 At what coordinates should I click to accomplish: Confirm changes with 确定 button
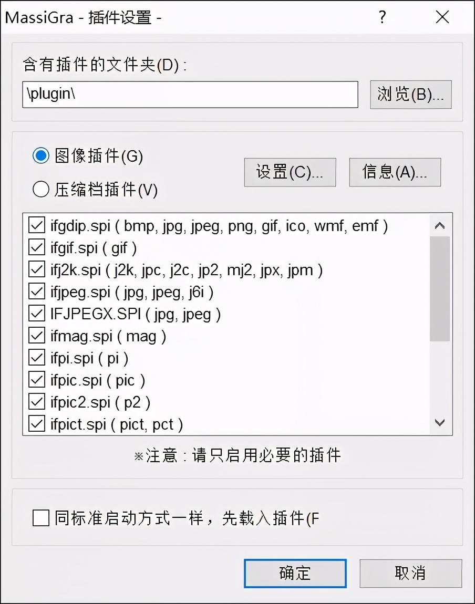coord(295,574)
